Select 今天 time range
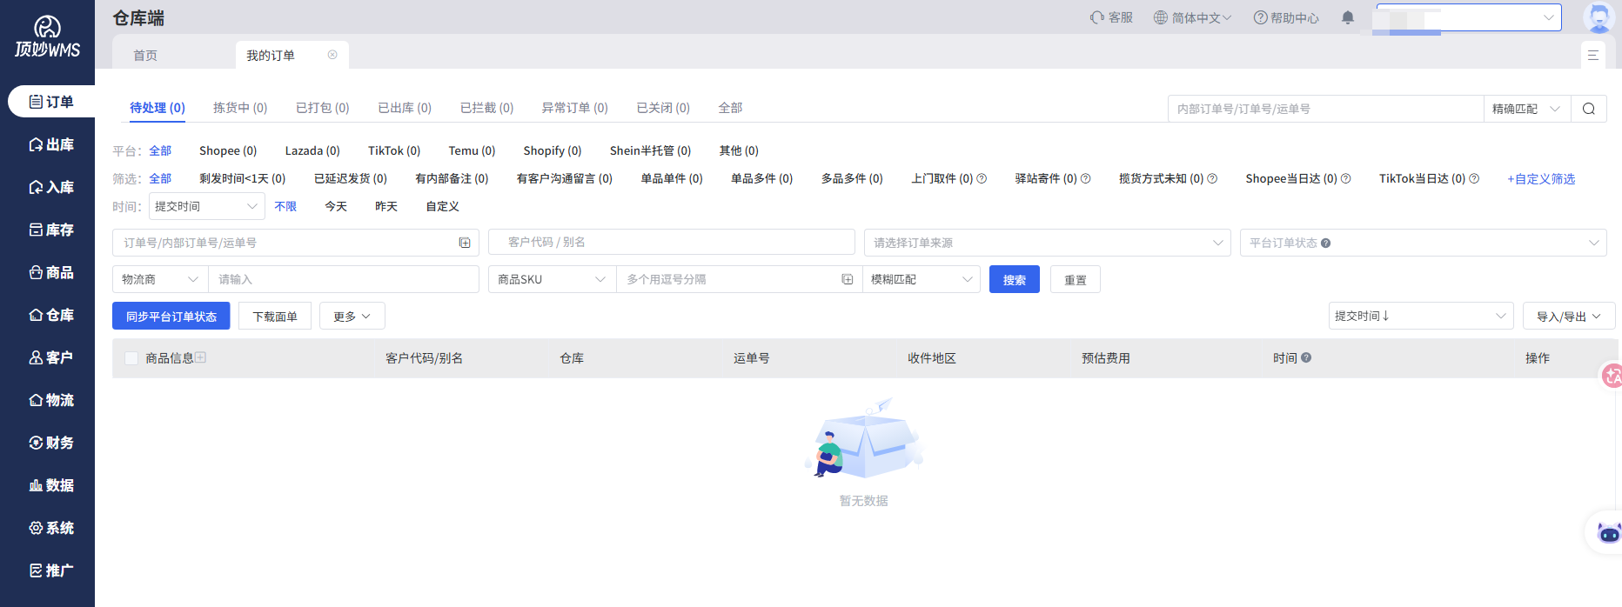The image size is (1622, 607). (x=336, y=206)
